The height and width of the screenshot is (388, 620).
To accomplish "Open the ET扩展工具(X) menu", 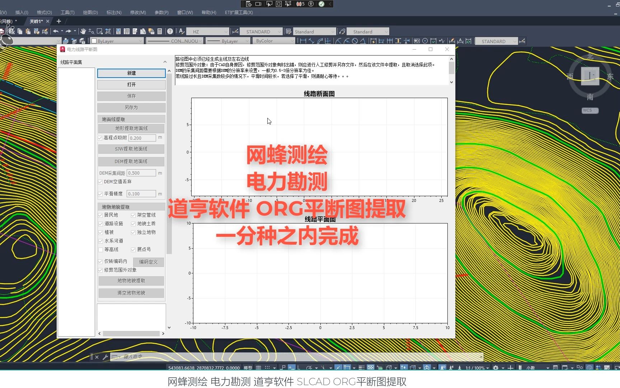I will (239, 12).
